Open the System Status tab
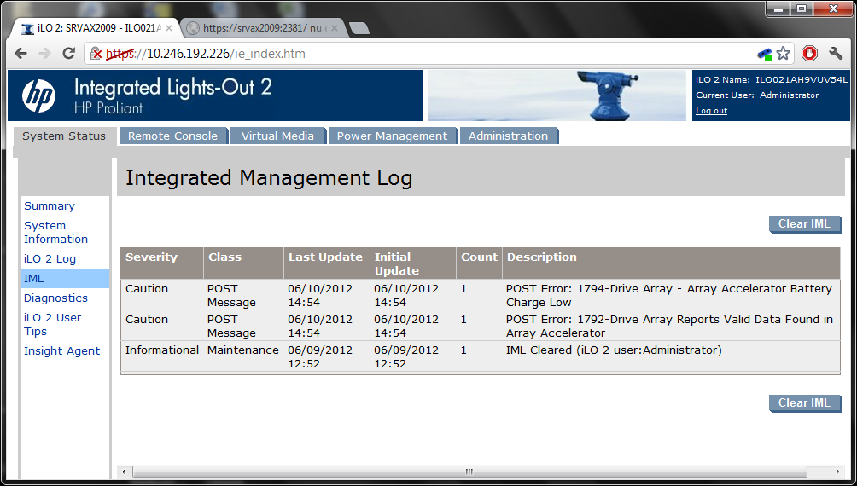Viewport: 857px width, 486px height. (x=65, y=136)
